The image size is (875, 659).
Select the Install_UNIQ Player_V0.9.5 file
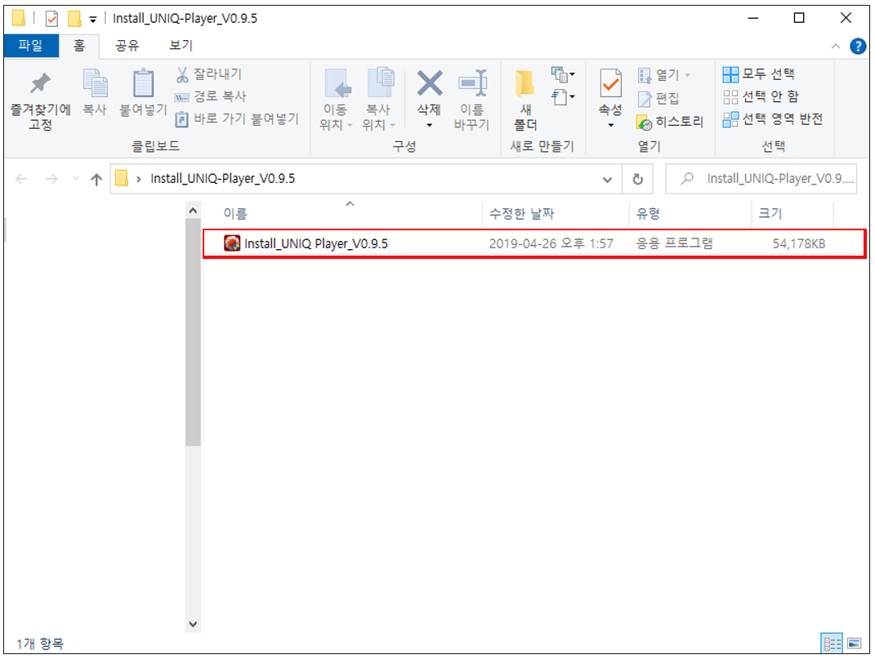tap(534, 243)
